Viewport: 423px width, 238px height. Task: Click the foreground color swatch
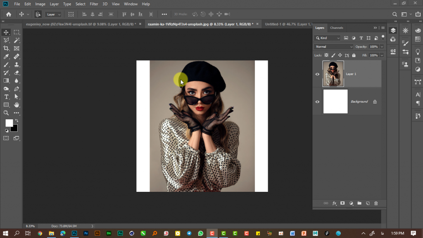[9, 123]
